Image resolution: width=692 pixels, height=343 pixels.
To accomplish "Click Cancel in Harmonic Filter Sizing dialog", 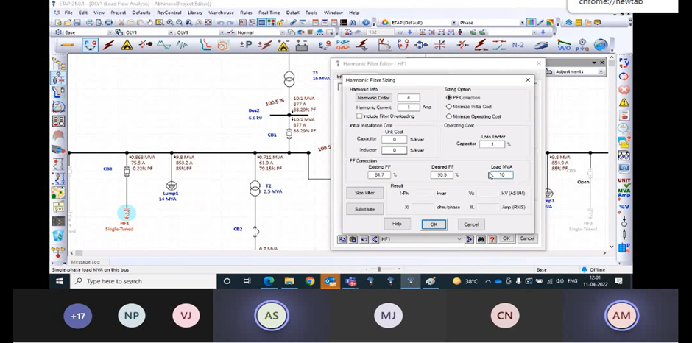I will (471, 224).
